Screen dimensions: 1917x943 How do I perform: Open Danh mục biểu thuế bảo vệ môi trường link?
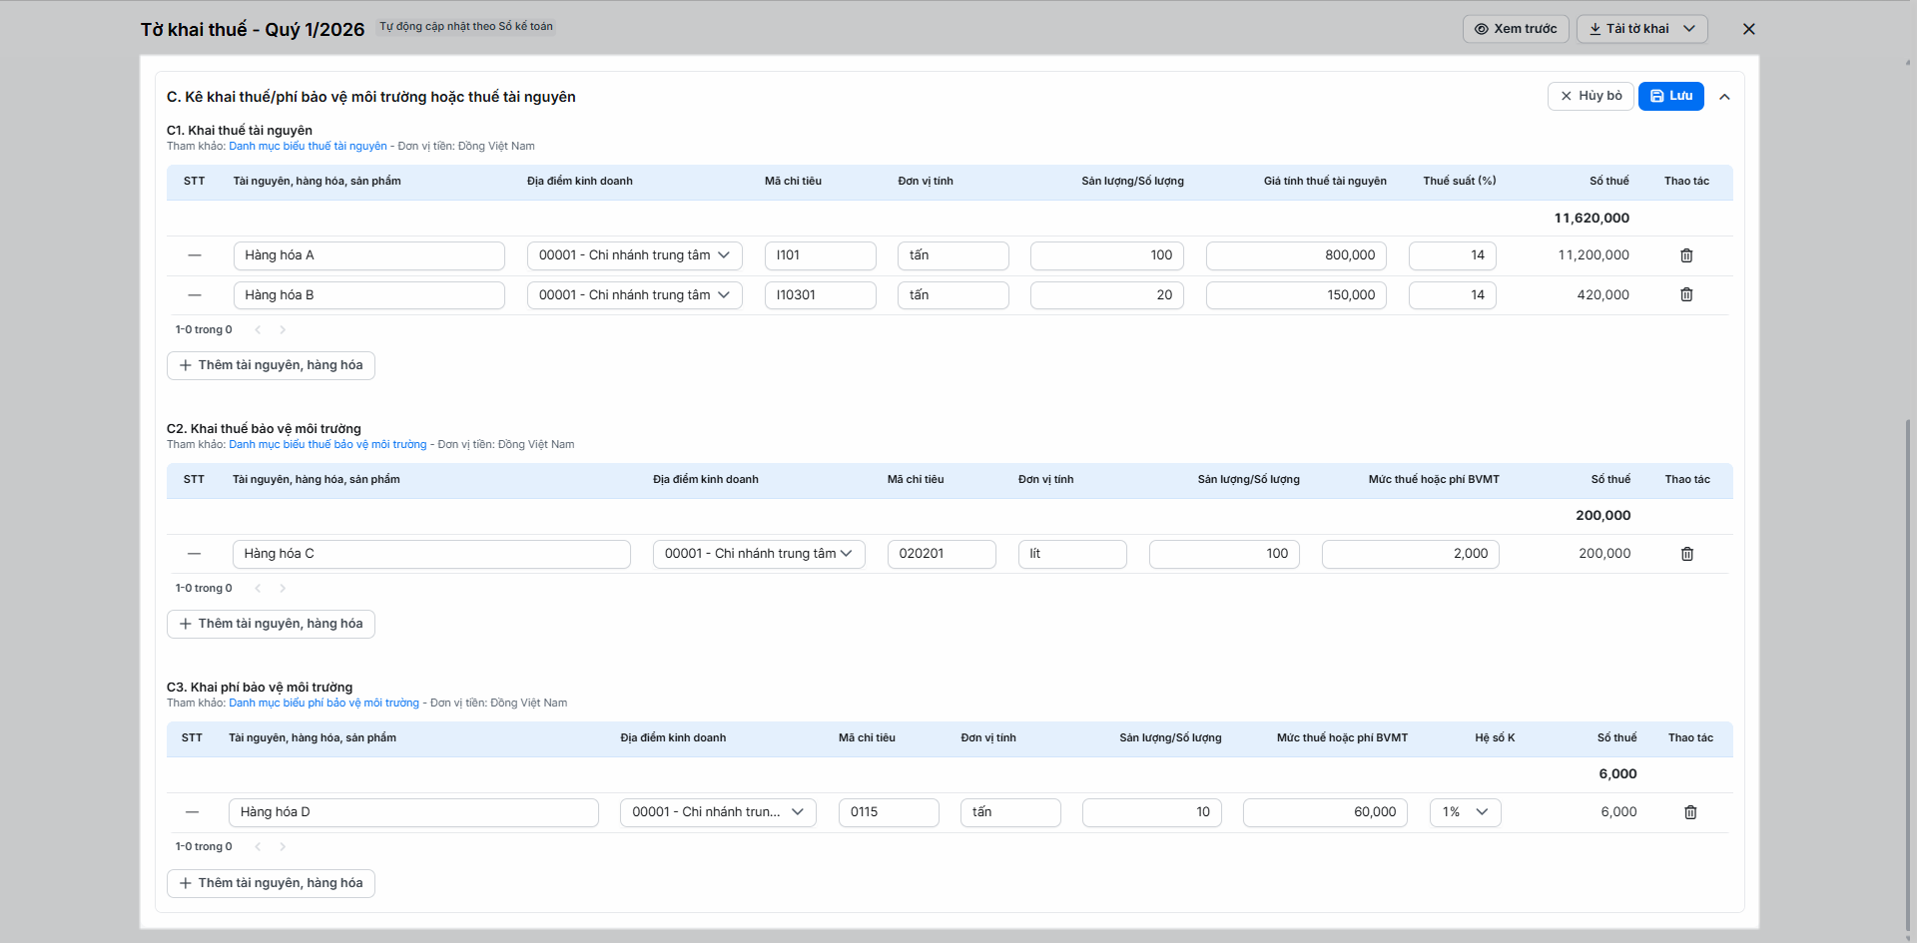click(327, 444)
